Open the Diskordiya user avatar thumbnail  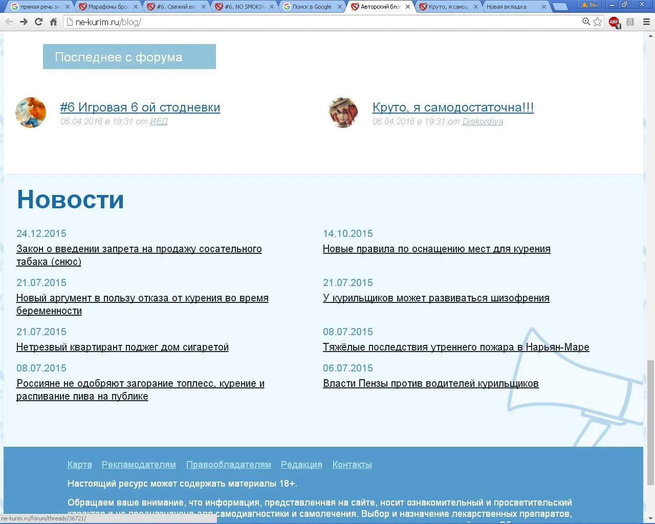(x=343, y=113)
